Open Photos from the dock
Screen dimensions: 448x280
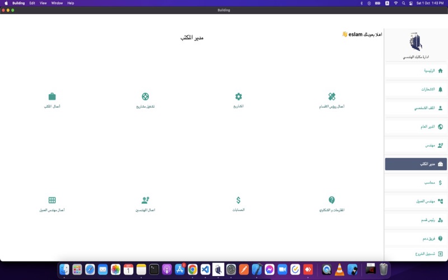tap(116, 269)
